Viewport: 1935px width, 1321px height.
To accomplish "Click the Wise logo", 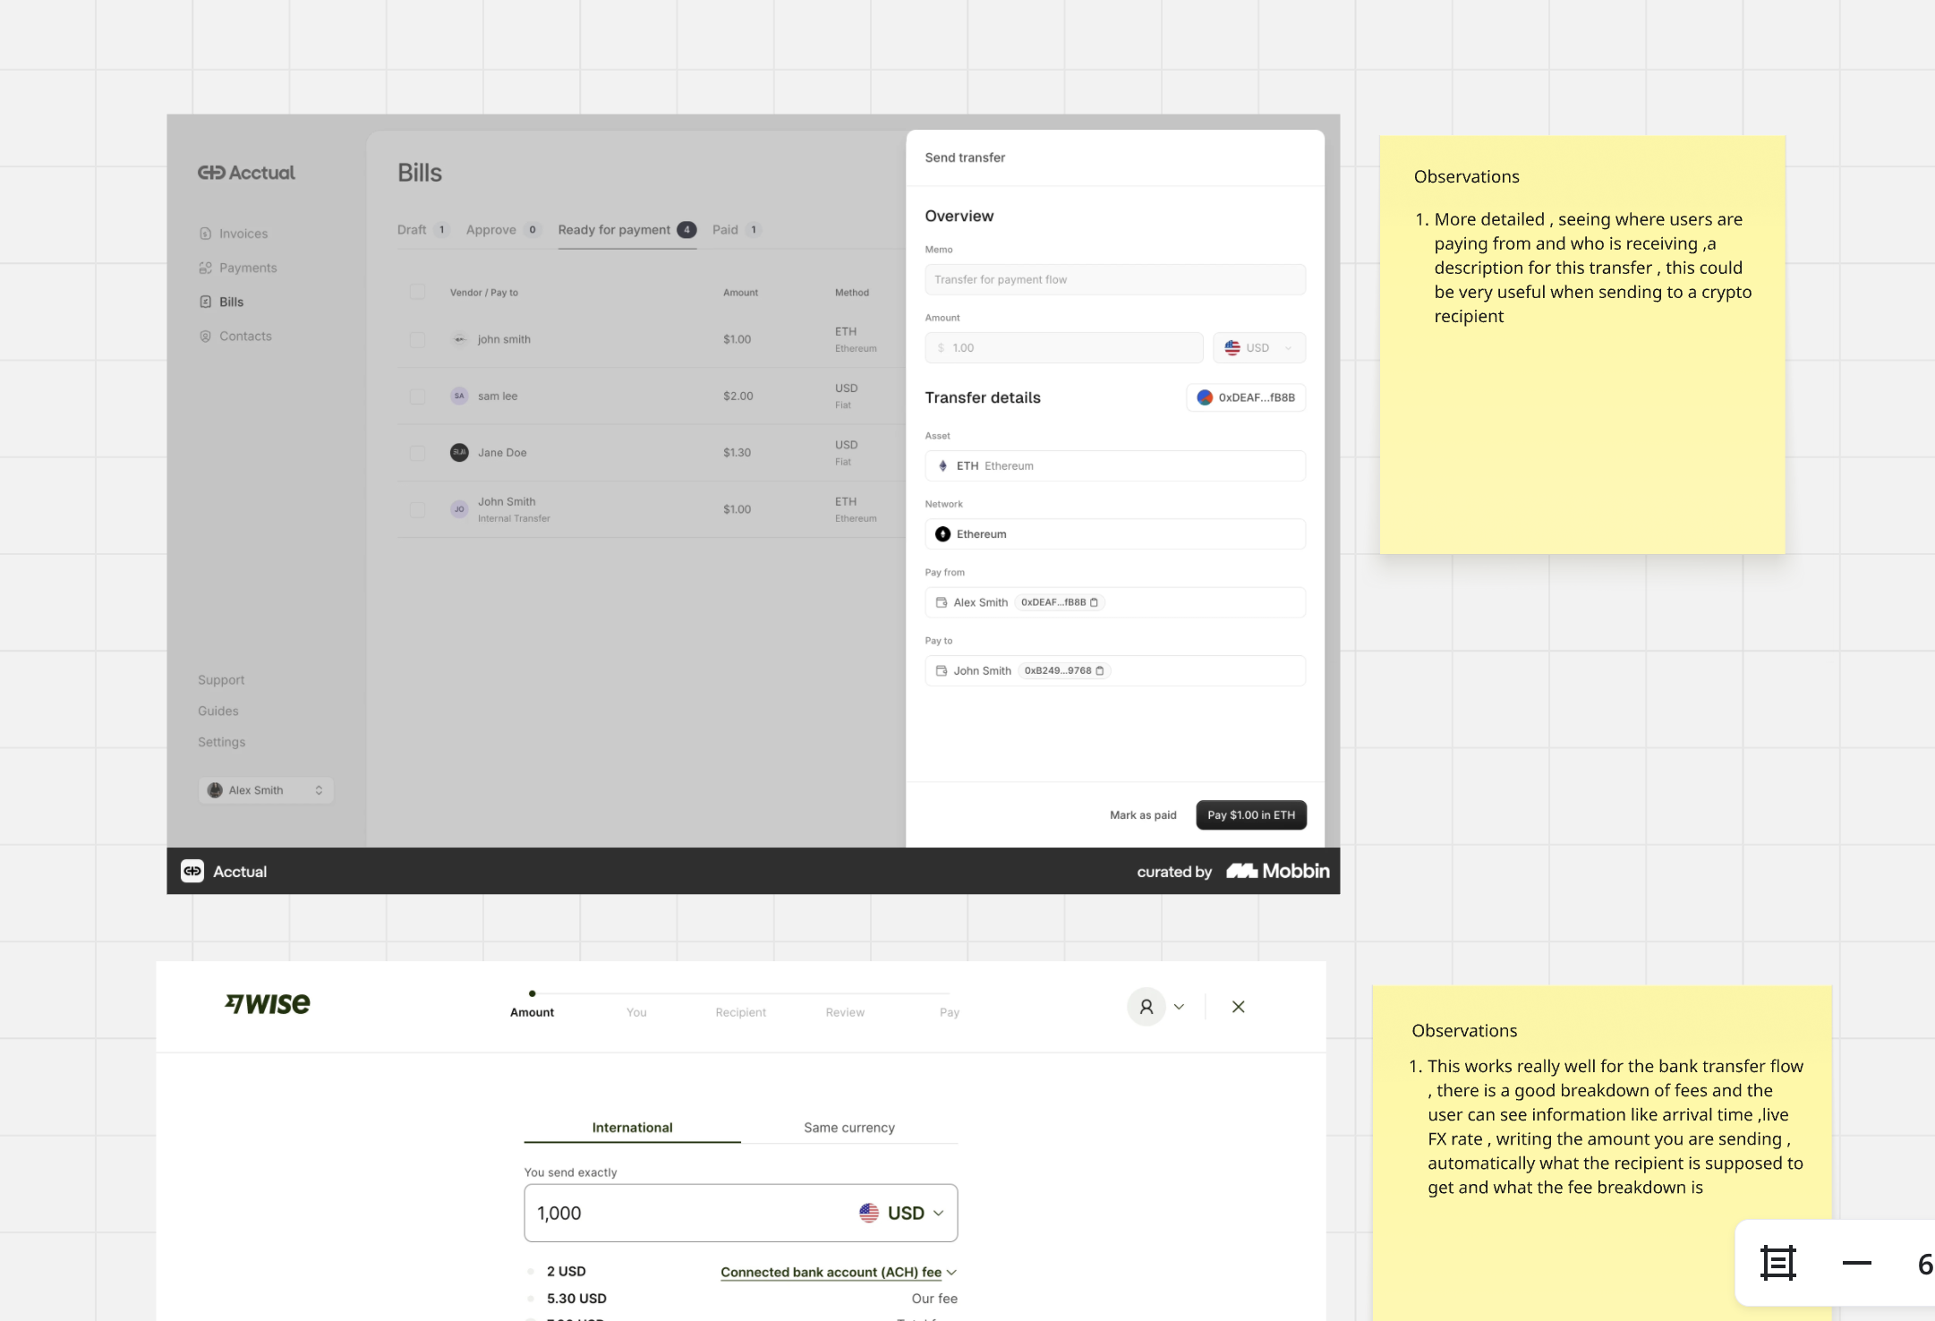I will tap(267, 1004).
